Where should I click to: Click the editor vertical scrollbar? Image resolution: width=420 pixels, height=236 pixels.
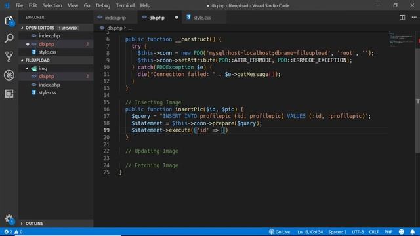coord(417,100)
